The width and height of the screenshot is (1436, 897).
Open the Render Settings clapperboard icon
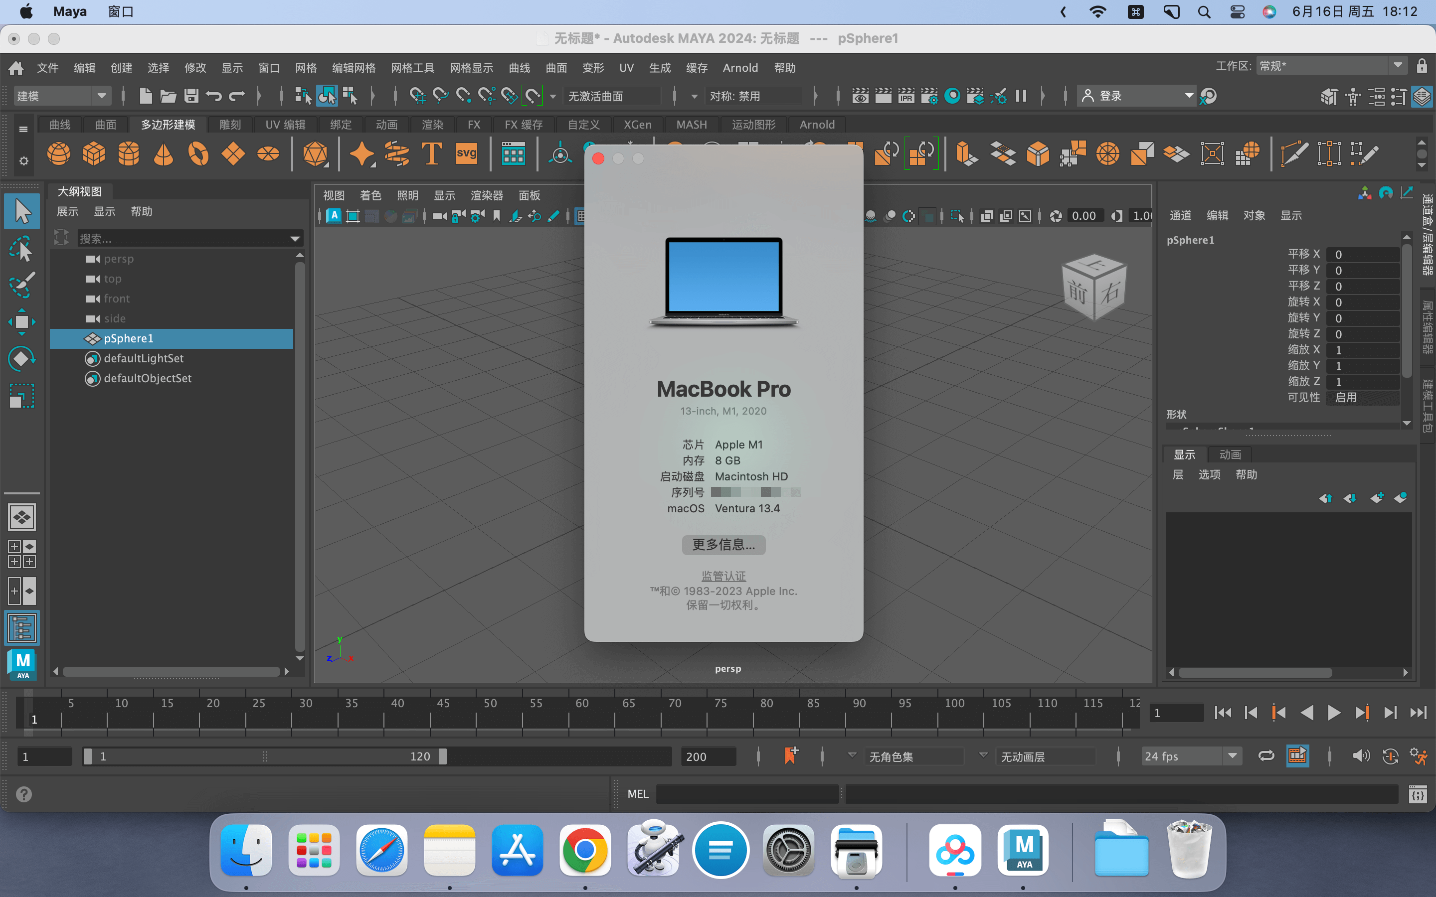(929, 96)
